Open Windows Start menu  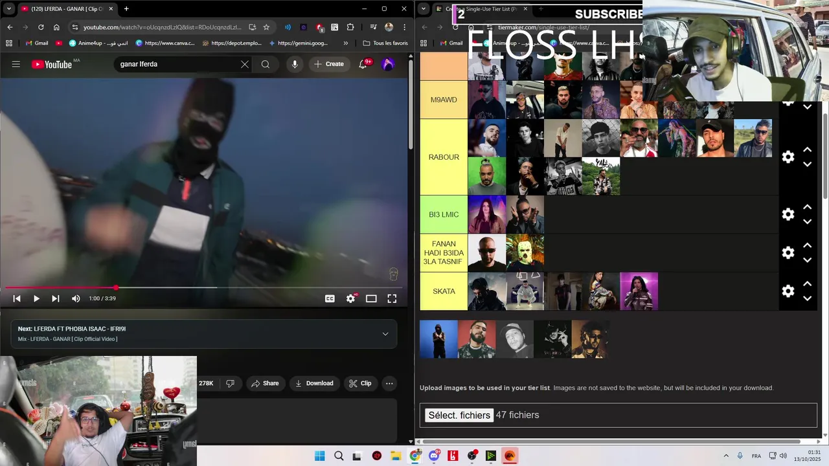coord(319,456)
